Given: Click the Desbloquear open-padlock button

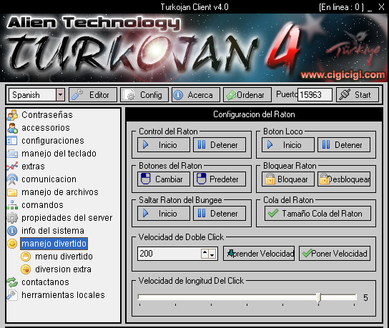Looking at the screenshot, I should click(x=344, y=179).
